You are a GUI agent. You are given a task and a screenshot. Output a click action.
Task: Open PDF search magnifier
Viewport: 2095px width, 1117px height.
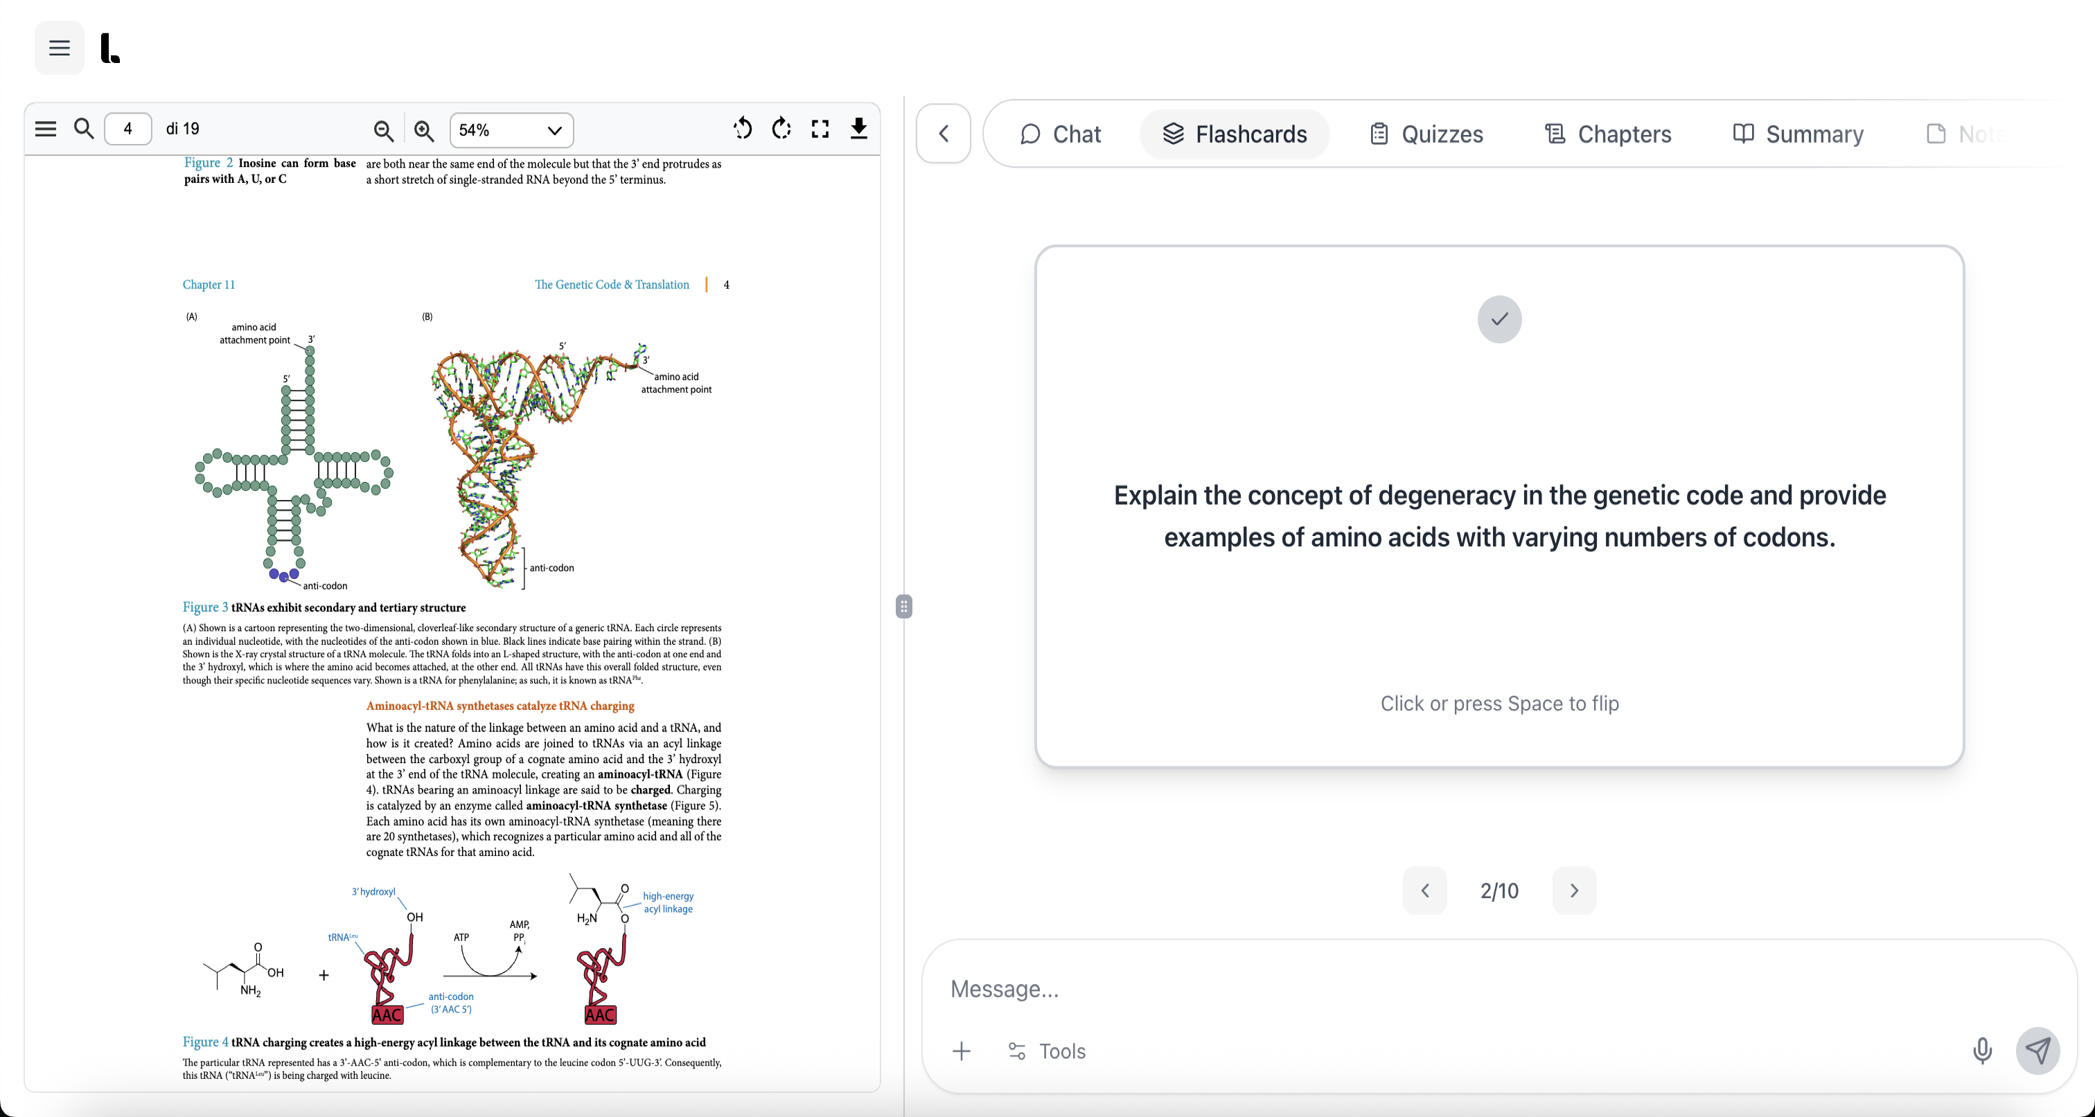pos(84,128)
